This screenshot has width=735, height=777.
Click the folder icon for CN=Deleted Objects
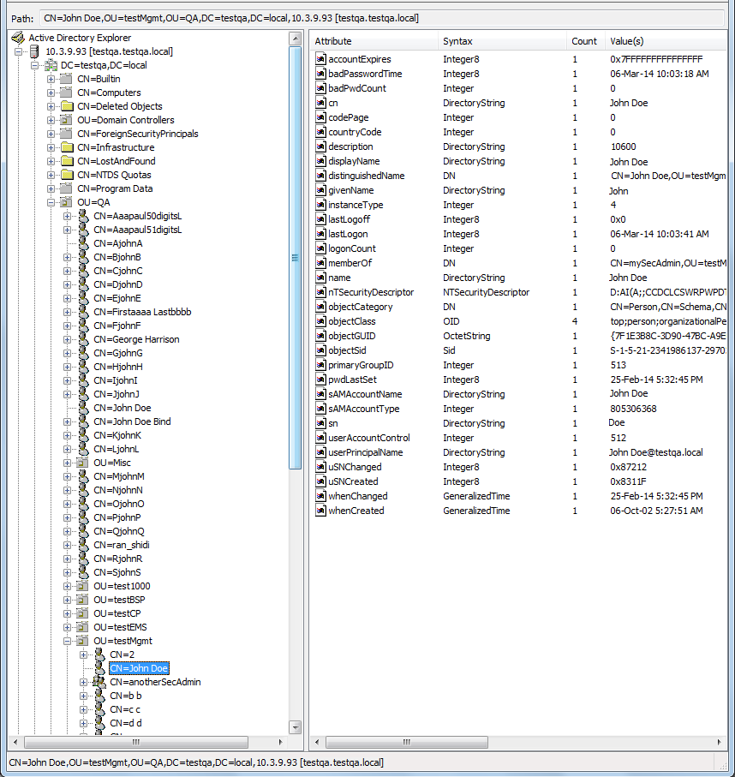click(66, 106)
